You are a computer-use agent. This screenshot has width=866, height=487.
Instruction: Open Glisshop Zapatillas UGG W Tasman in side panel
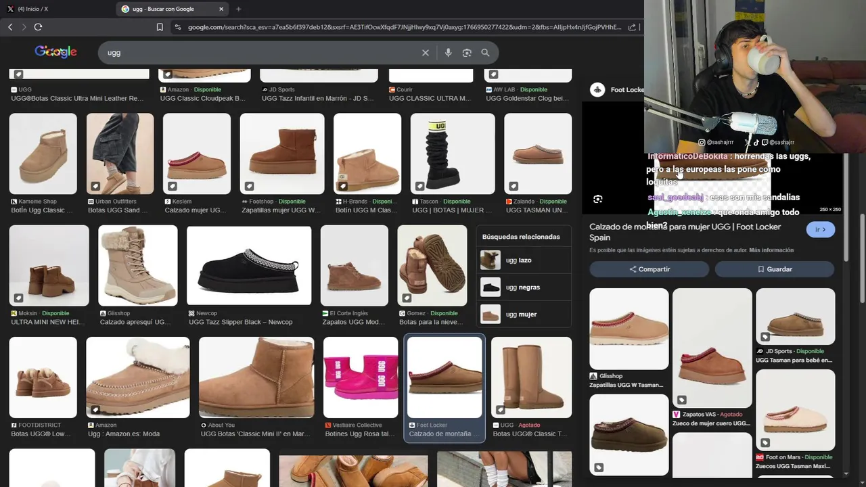point(629,329)
